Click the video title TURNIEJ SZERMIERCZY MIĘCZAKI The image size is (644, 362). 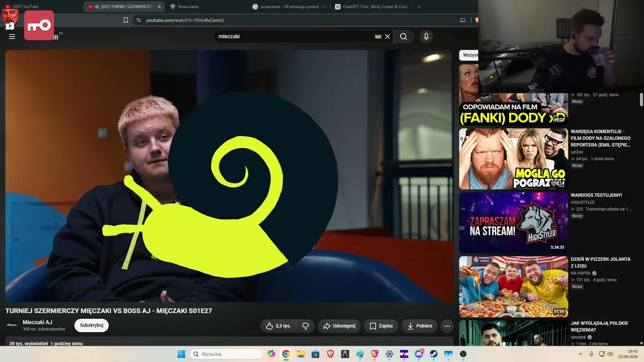pyautogui.click(x=109, y=311)
